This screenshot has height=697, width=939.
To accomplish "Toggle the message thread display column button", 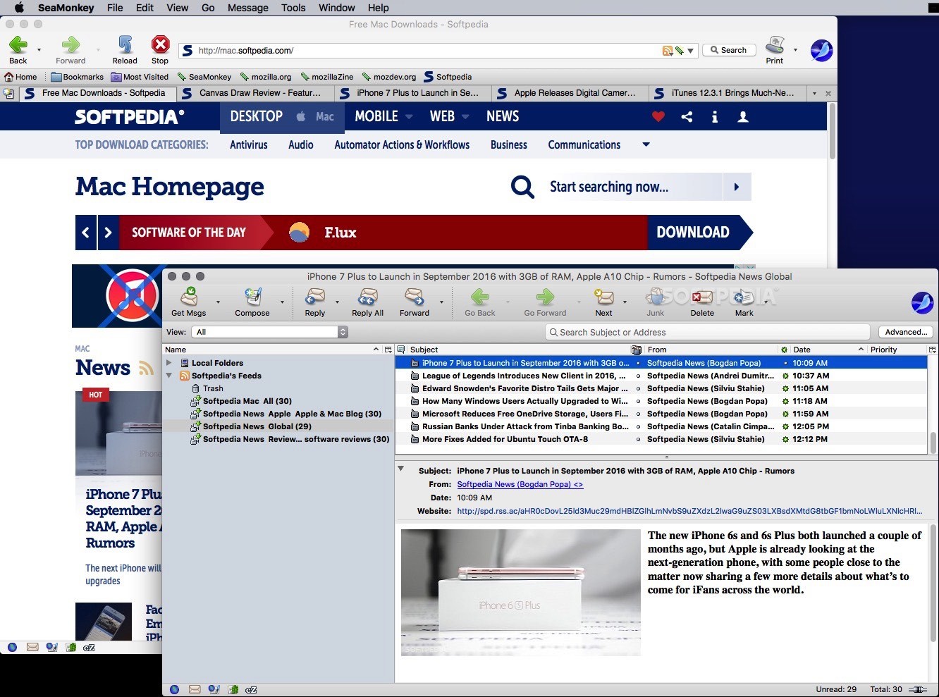I will [400, 350].
